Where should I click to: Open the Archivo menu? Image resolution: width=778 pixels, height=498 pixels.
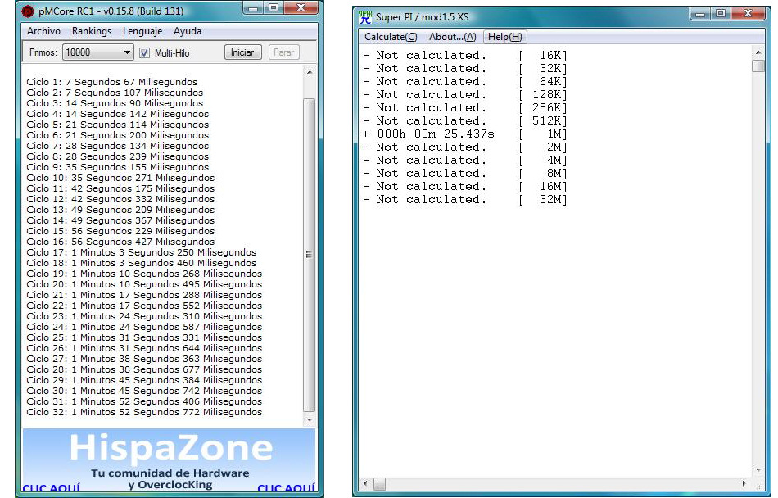[x=43, y=31]
